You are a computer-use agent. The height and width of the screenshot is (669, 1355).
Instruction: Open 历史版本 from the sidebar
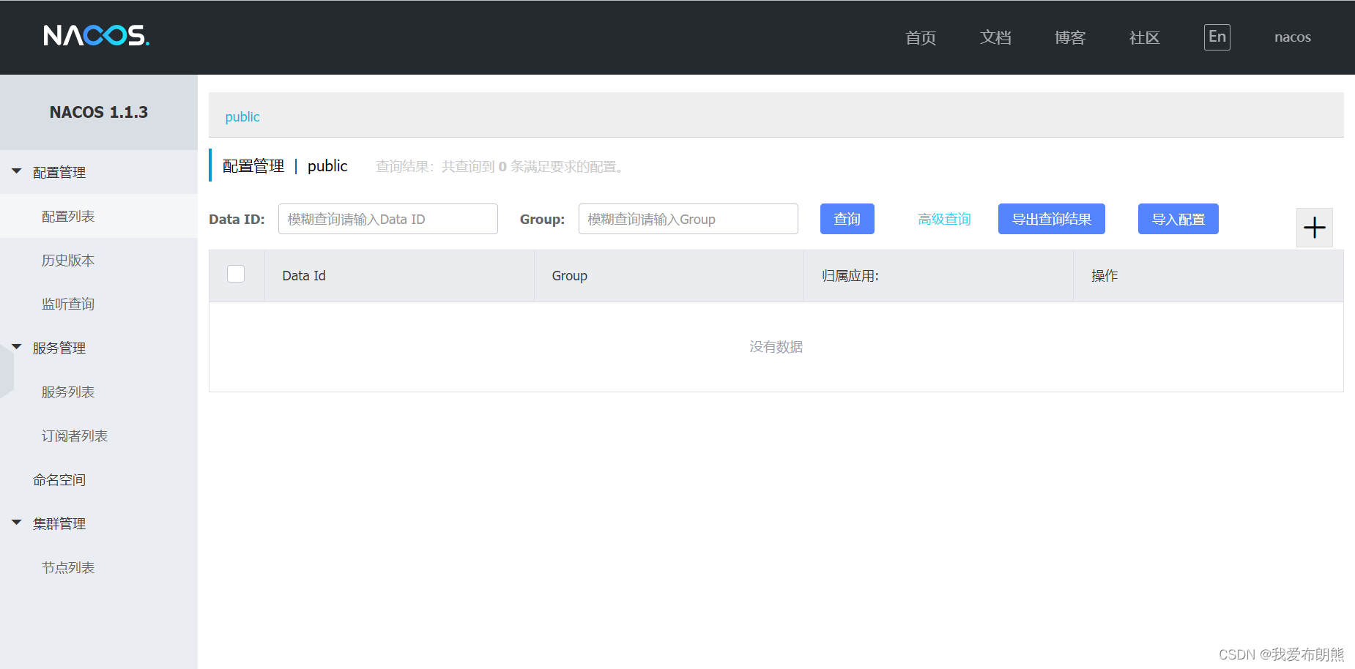(x=68, y=260)
